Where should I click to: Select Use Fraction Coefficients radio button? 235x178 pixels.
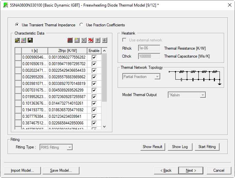[x=81, y=25]
